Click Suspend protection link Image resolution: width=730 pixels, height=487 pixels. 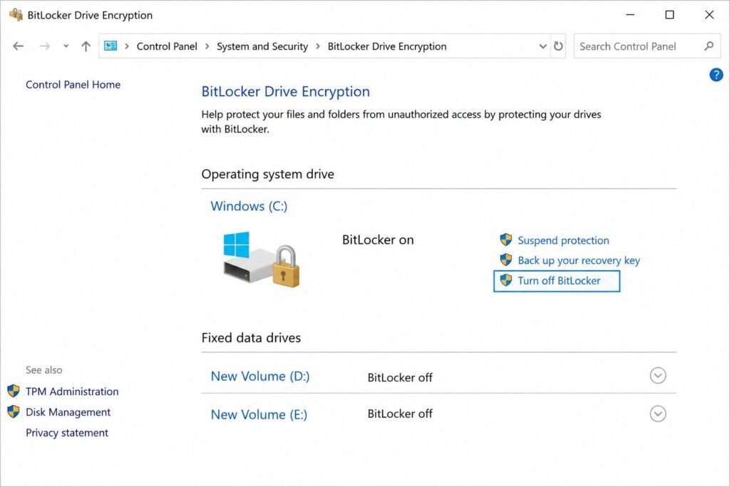(563, 240)
